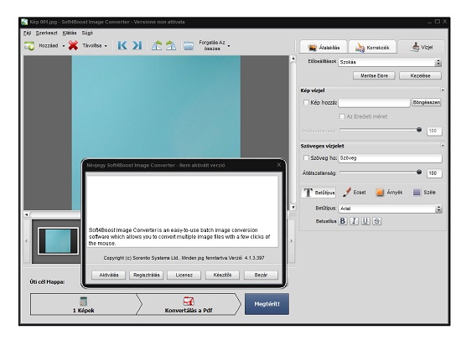Enable the Szöveg hozzá checkbox
461x340 pixels.
point(306,157)
